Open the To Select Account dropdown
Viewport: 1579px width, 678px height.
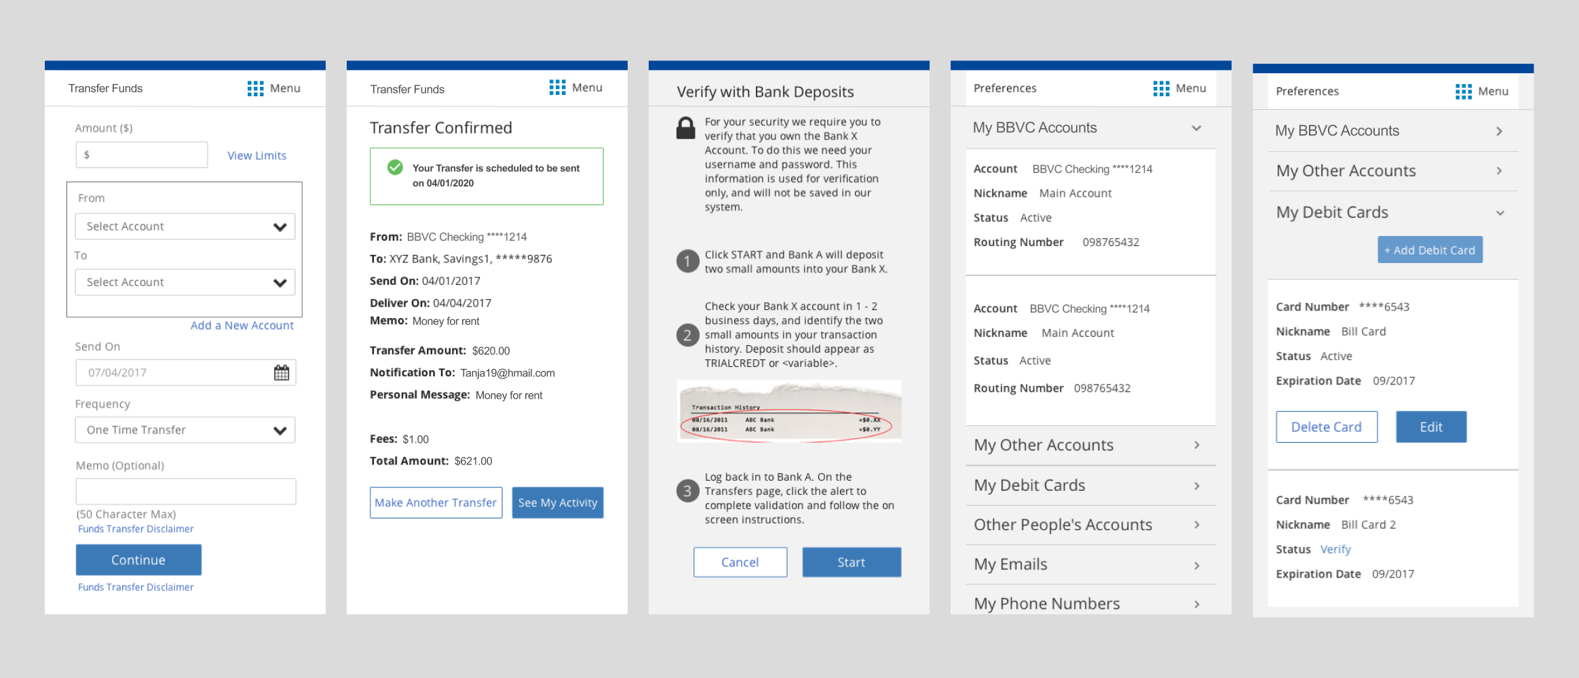click(x=185, y=282)
